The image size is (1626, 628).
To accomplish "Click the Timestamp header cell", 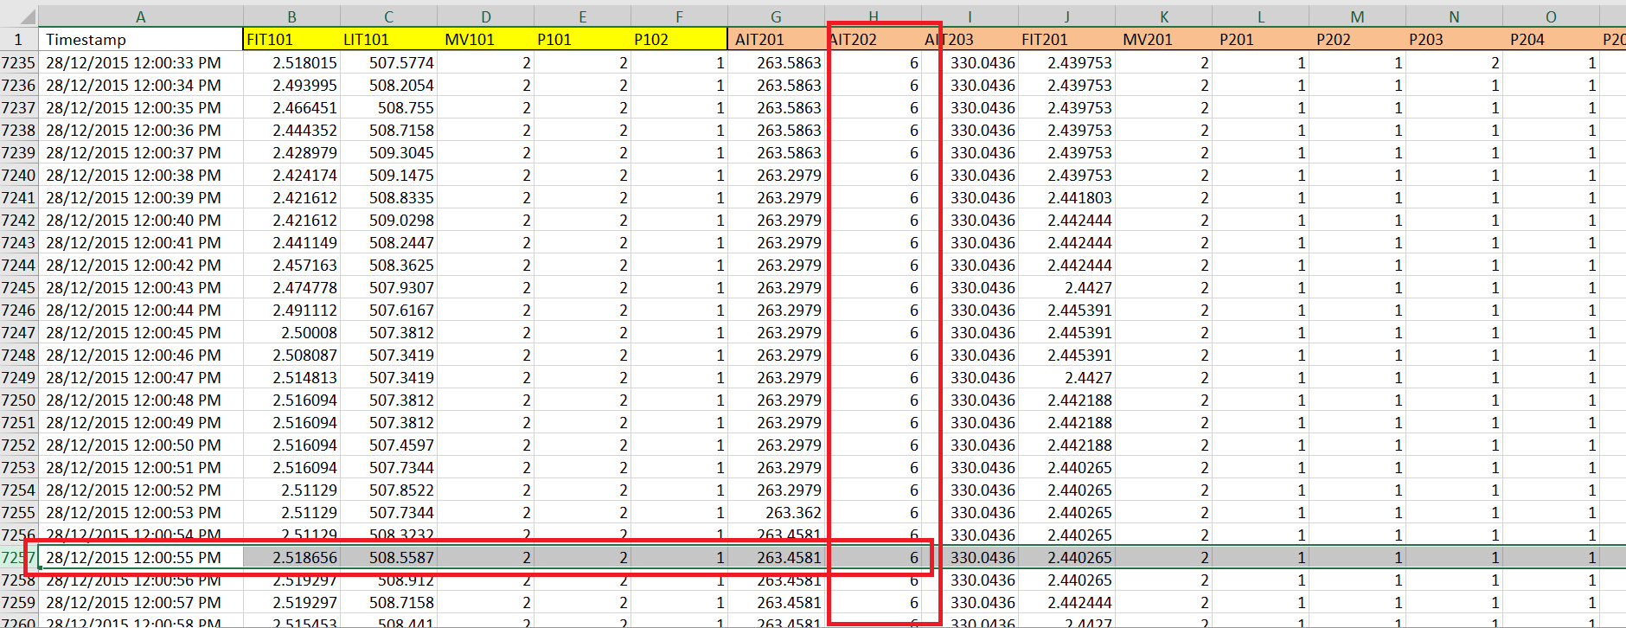I will click(x=141, y=40).
